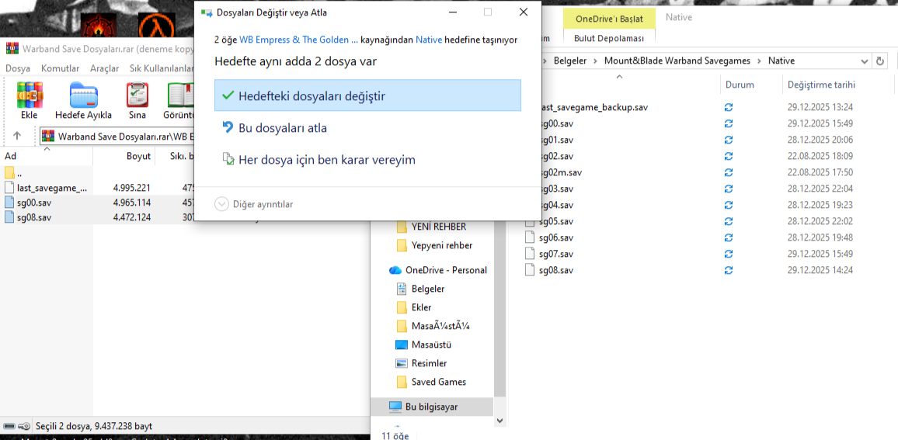Image resolution: width=898 pixels, height=440 pixels.
Task: Select sg08.sav in Explorer file list
Action: point(548,270)
